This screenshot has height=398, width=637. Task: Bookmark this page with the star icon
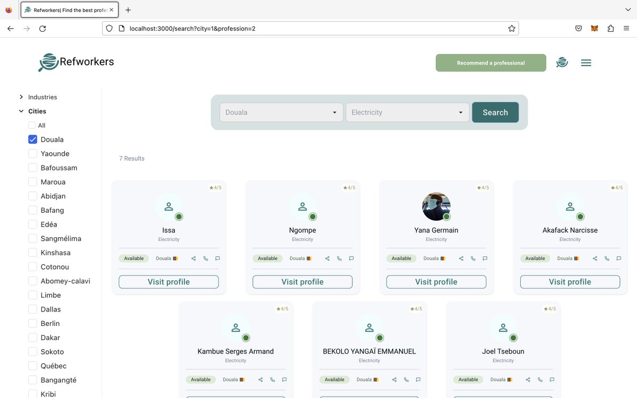pyautogui.click(x=512, y=29)
